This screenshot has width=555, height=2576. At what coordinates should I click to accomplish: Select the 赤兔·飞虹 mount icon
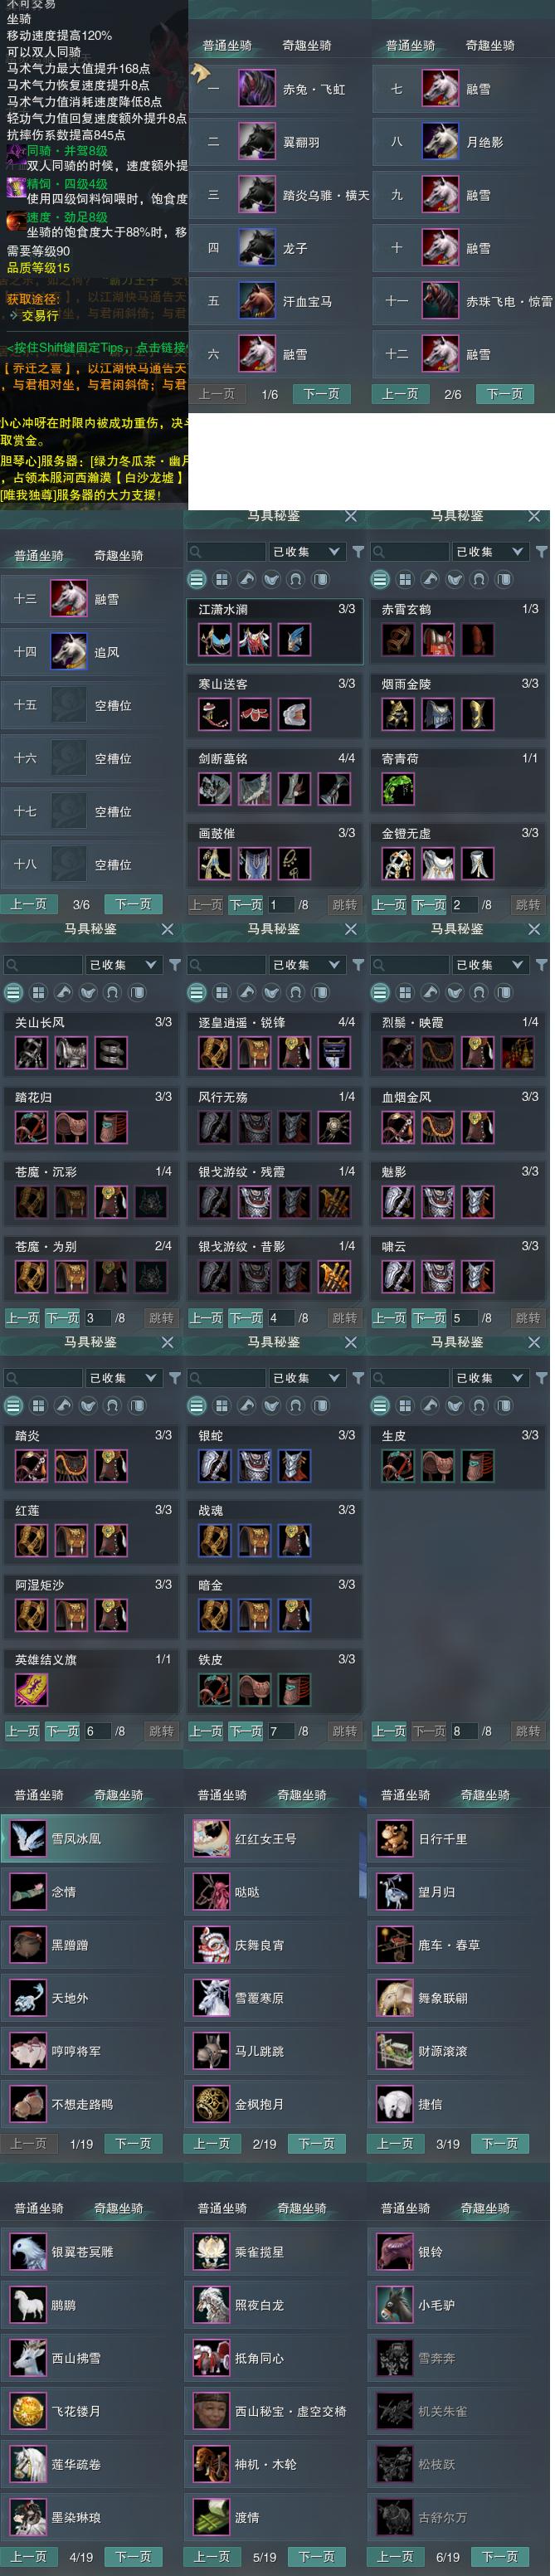pyautogui.click(x=257, y=89)
